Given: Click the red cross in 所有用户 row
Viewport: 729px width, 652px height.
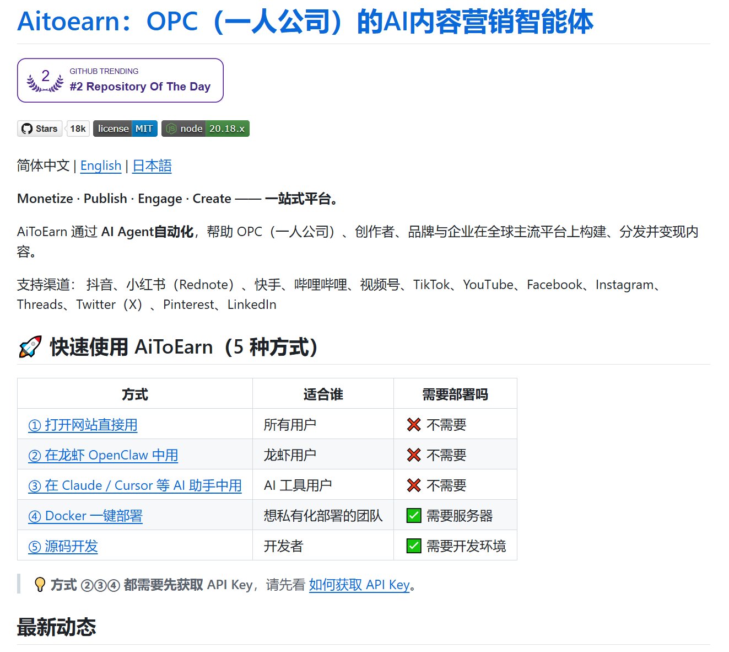Looking at the screenshot, I should point(414,425).
